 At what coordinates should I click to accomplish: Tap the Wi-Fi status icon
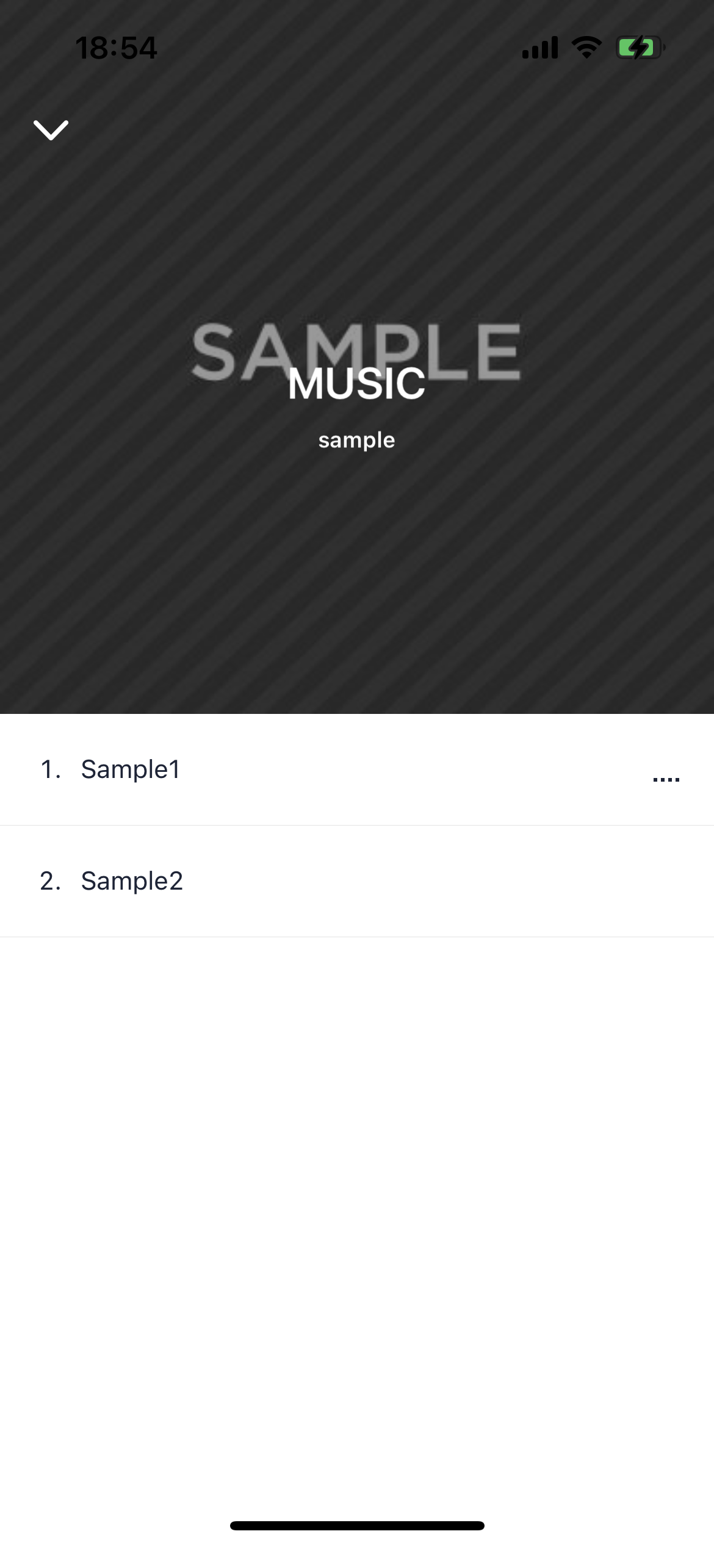pos(586,48)
